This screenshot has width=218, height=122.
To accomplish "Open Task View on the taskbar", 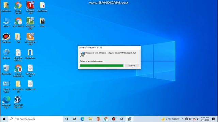I will coord(75,119).
